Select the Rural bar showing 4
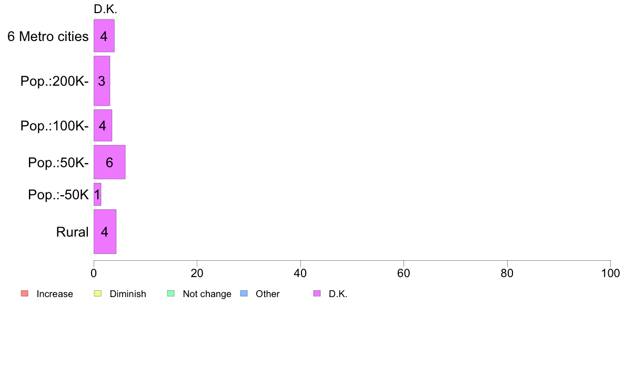Viewport: 625px width, 387px height. (105, 231)
